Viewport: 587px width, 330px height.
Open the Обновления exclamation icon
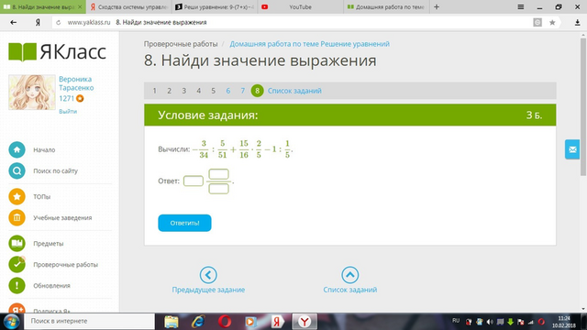(17, 285)
